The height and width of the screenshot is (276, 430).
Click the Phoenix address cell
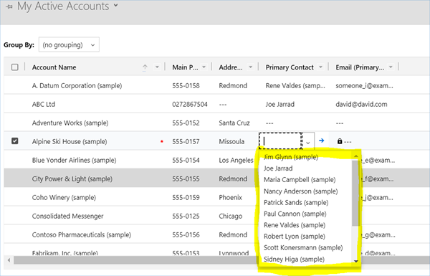230,198
